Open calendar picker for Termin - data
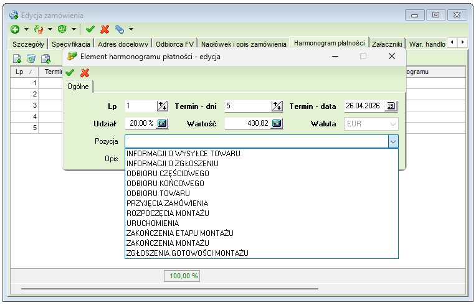This screenshot has height=305, width=476. click(391, 106)
